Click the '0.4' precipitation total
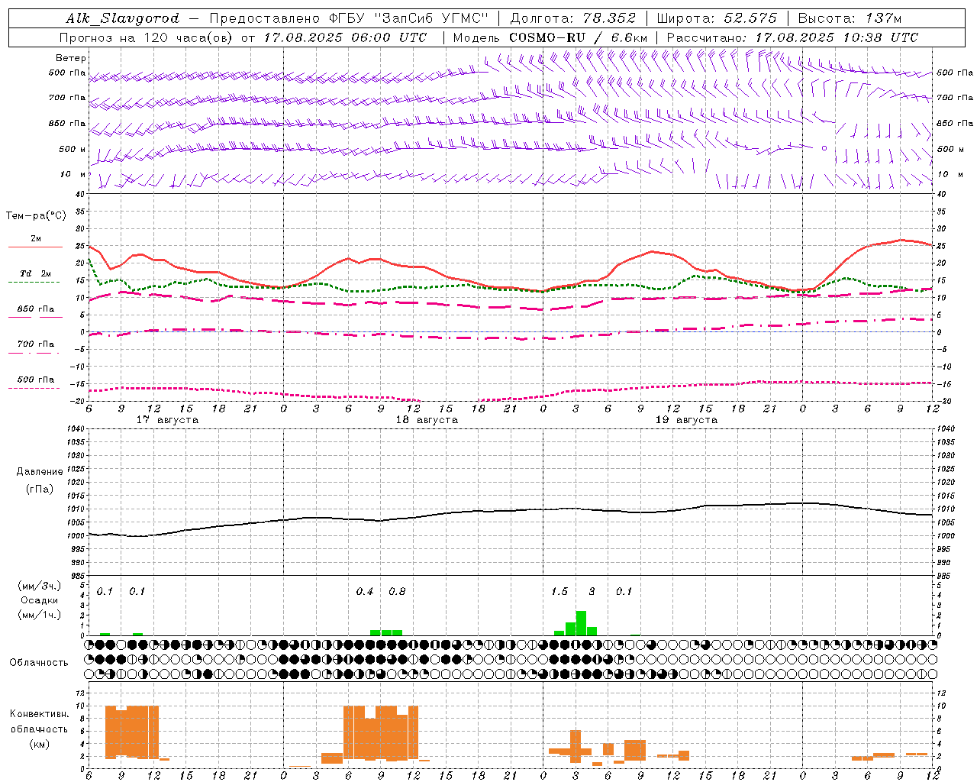 (x=365, y=592)
